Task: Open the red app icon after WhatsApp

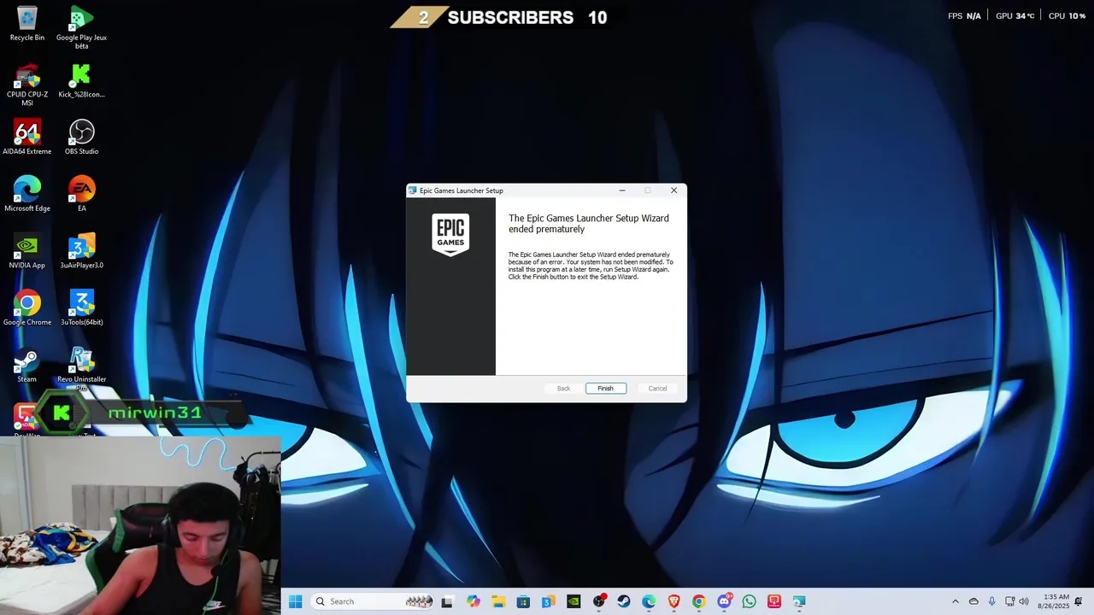Action: [x=774, y=601]
